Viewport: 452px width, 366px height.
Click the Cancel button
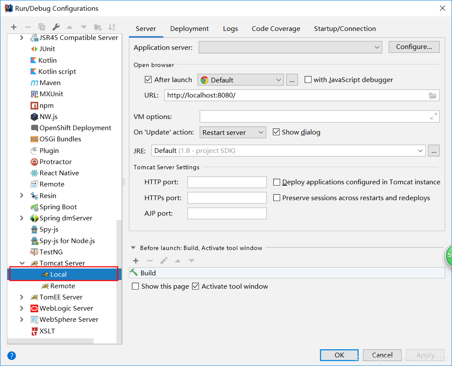pyautogui.click(x=382, y=355)
